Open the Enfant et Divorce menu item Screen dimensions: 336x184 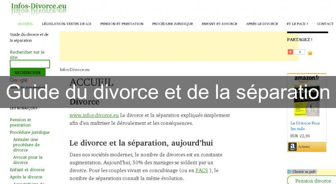[x=219, y=24]
